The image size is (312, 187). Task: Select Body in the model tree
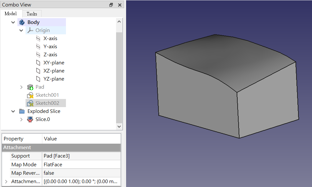[x=33, y=22]
